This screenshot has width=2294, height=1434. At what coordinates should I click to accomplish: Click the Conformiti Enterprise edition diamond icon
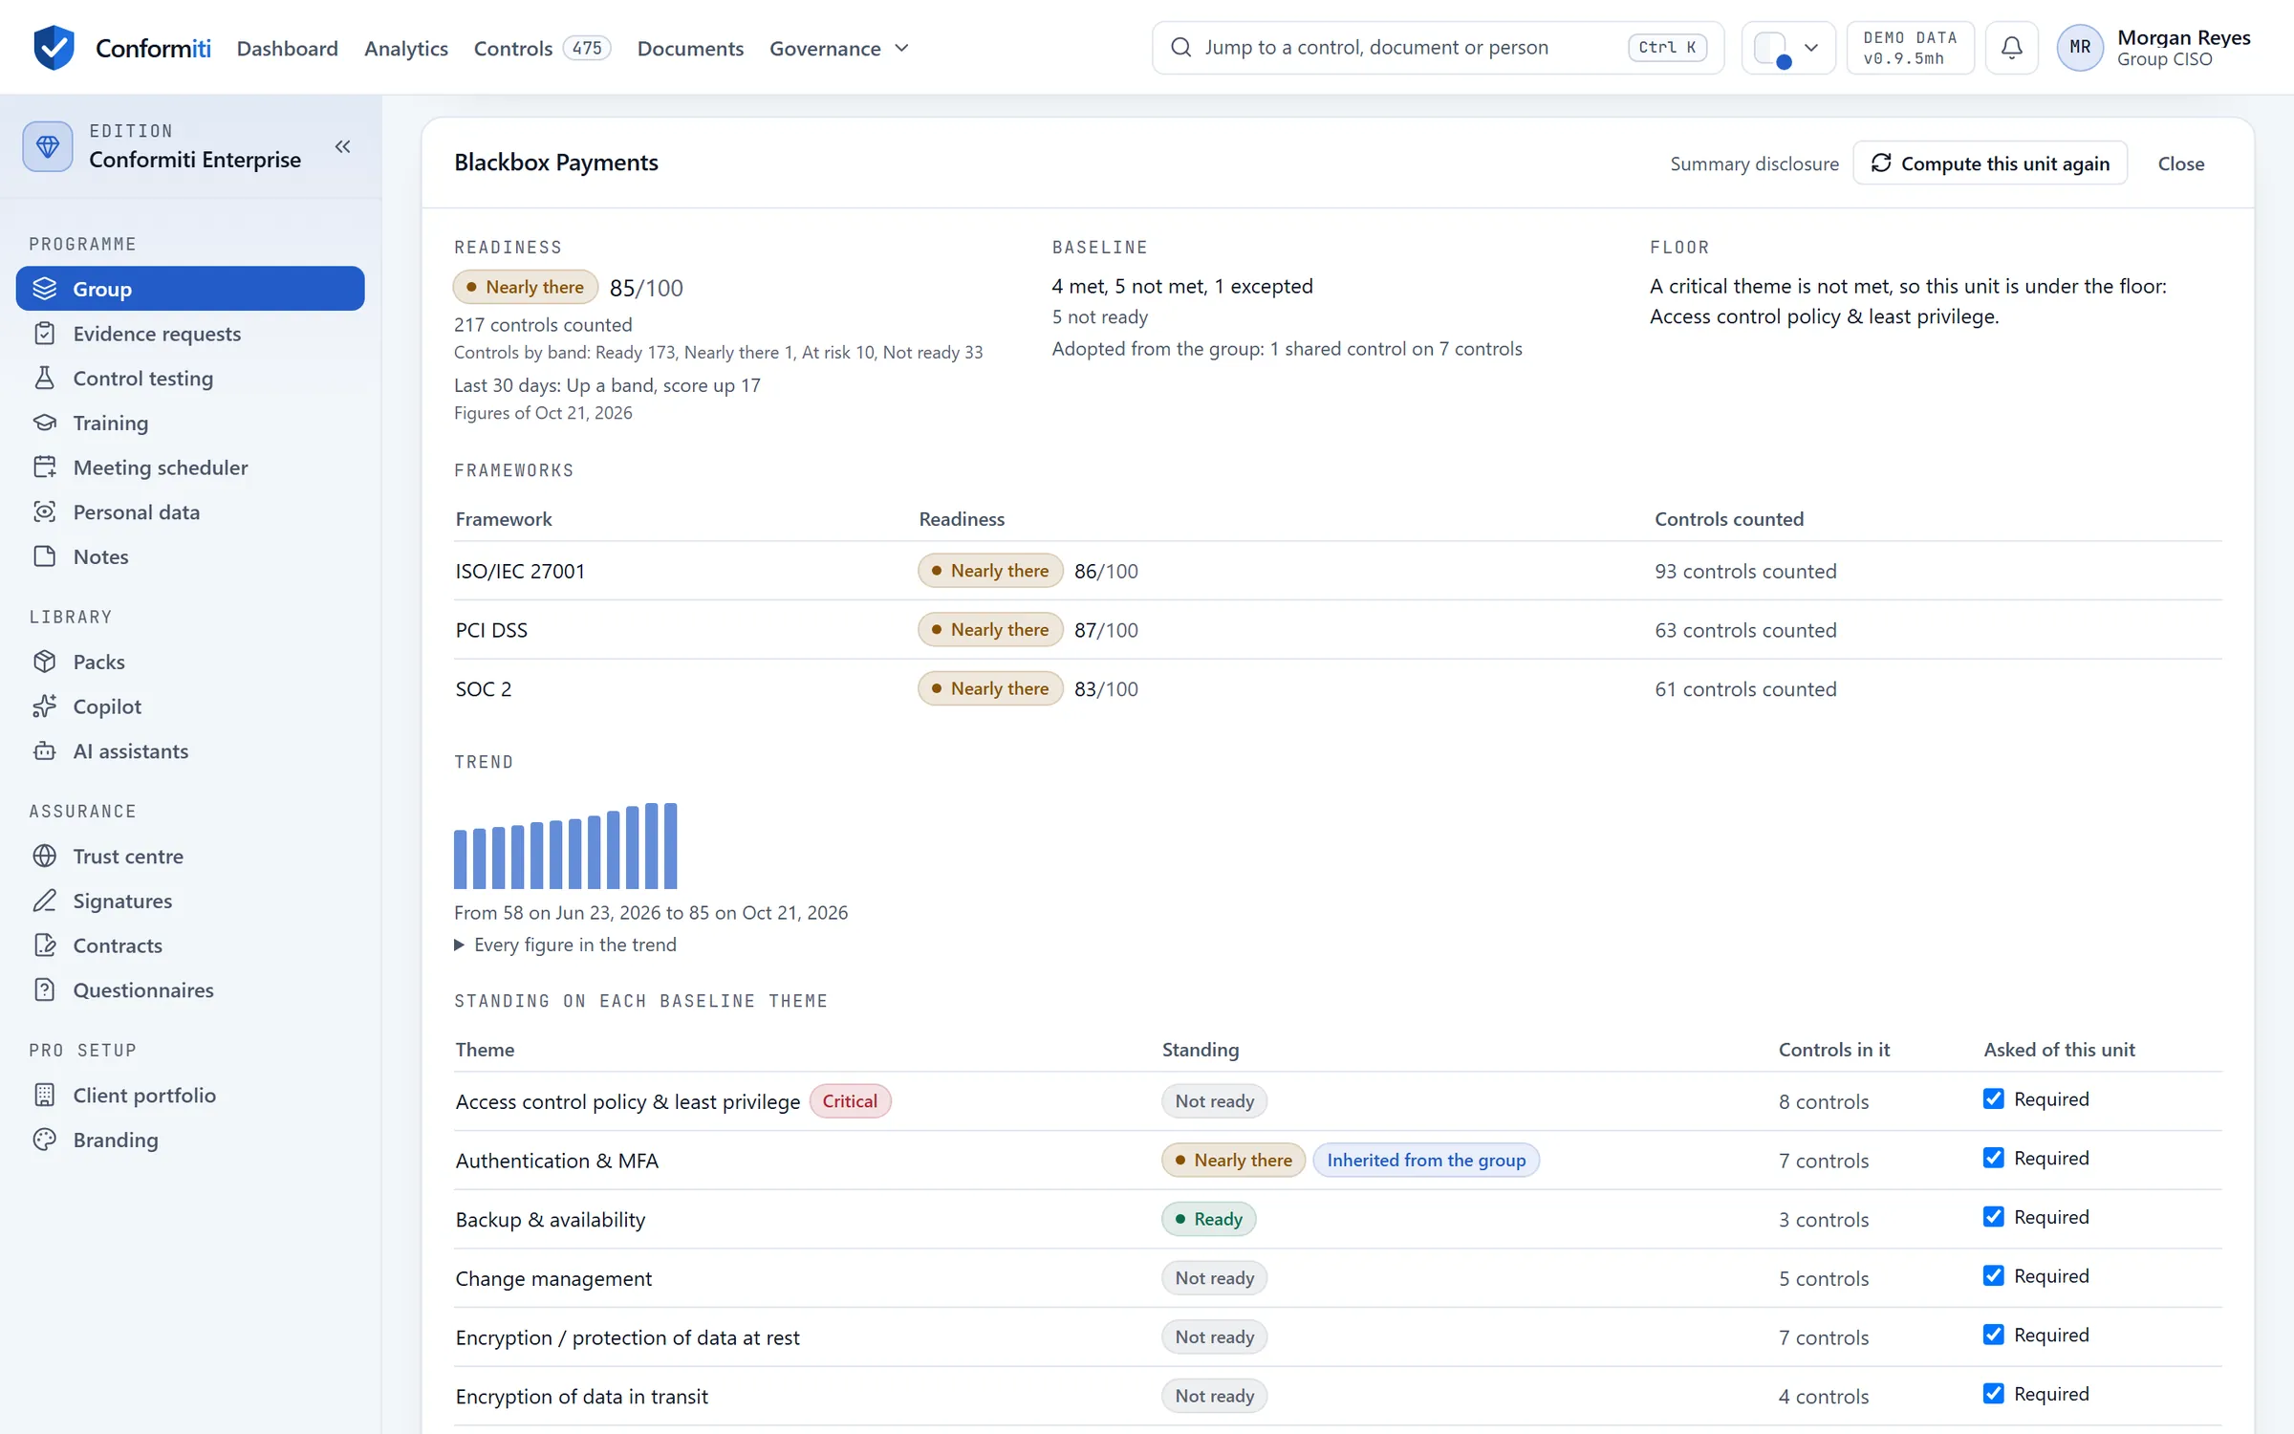point(48,146)
